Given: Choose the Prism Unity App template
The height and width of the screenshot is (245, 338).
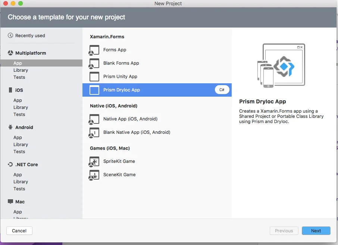Looking at the screenshot, I should [x=157, y=77].
